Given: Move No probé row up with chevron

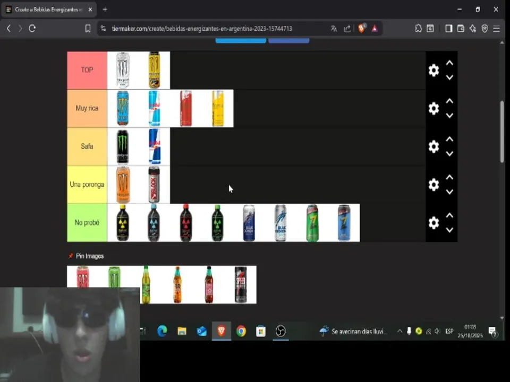Looking at the screenshot, I should coord(449,215).
